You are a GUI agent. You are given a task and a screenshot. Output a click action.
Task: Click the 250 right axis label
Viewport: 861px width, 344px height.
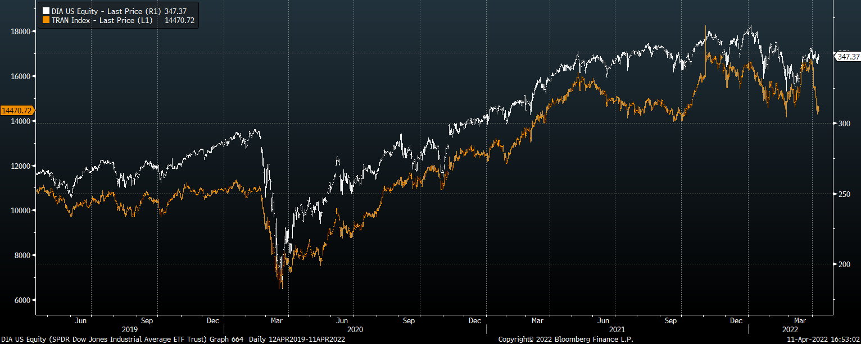point(844,194)
